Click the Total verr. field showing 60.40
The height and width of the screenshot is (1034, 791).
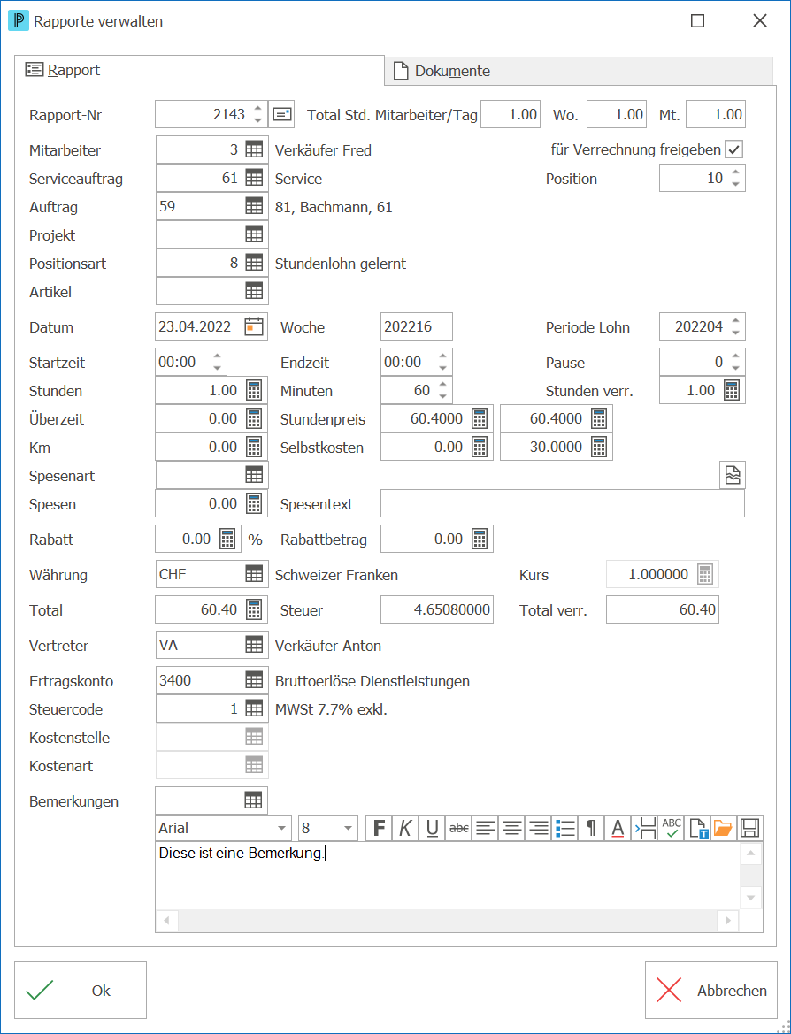click(x=663, y=610)
